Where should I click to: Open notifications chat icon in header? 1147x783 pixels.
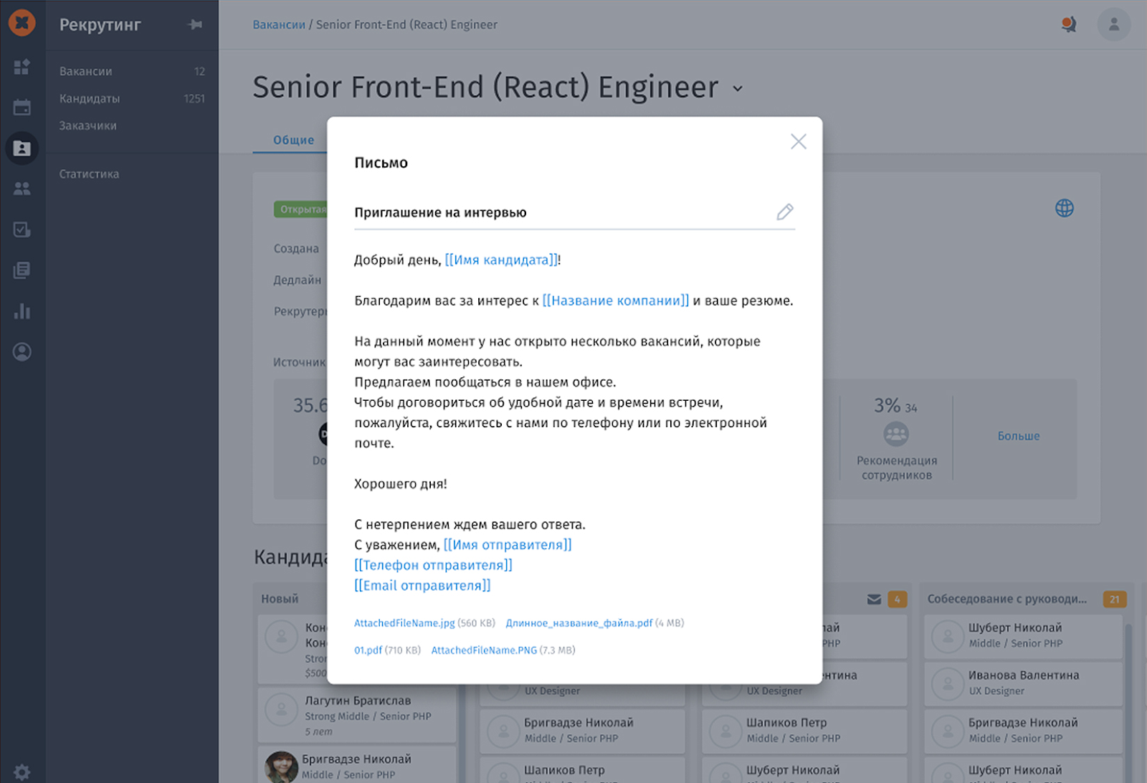tap(1069, 24)
